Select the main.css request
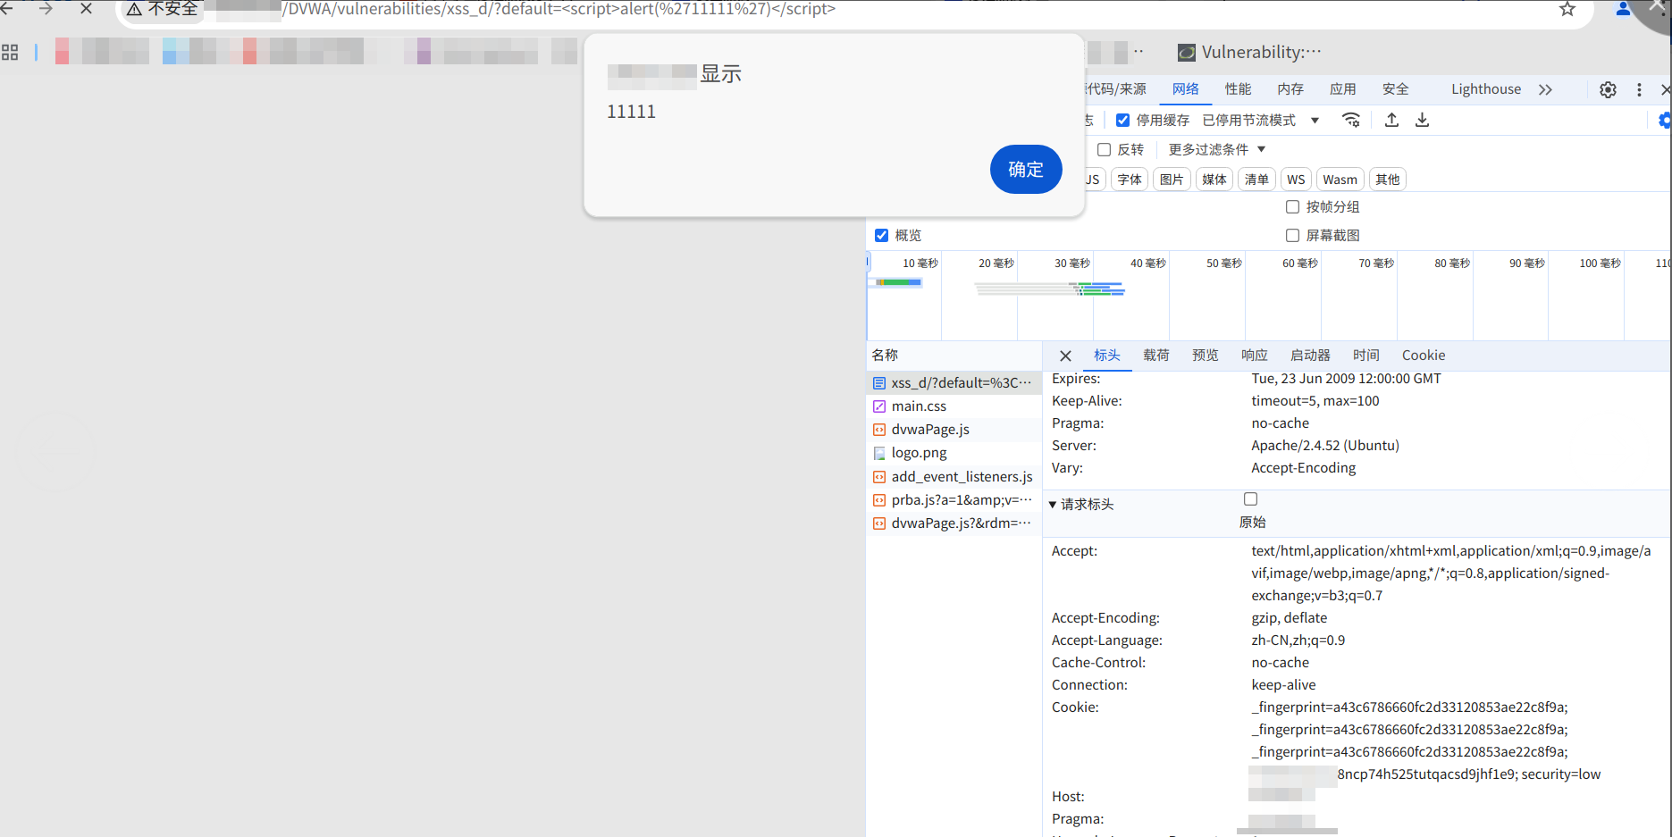 pyautogui.click(x=954, y=406)
